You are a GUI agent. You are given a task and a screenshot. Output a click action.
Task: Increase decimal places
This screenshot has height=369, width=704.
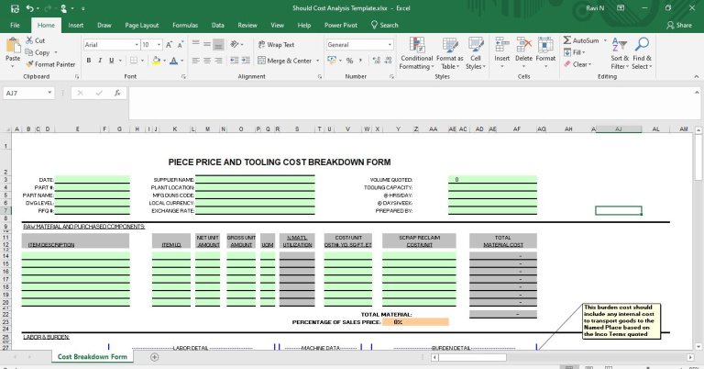[376, 61]
